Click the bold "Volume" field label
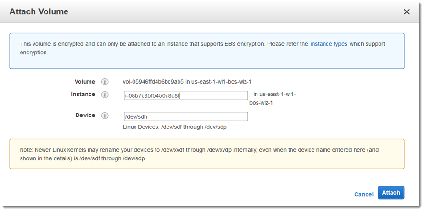The height and width of the screenshot is (211, 424). [x=85, y=82]
